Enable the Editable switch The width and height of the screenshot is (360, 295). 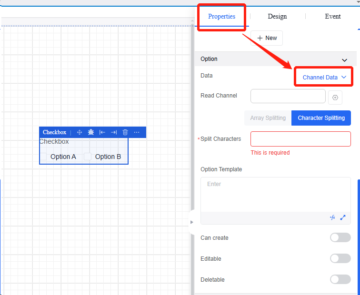click(x=340, y=258)
